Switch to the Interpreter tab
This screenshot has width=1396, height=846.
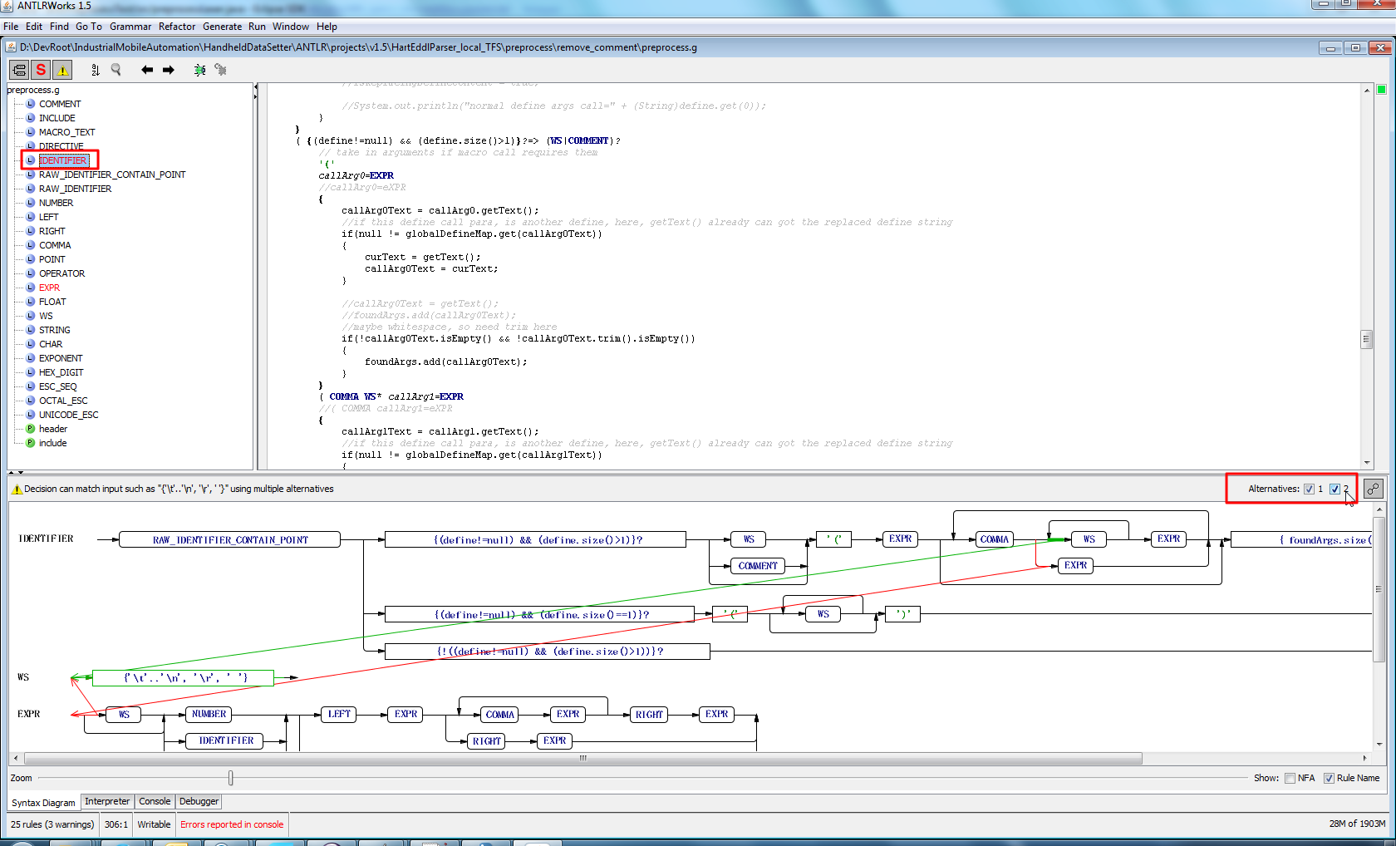click(x=107, y=801)
